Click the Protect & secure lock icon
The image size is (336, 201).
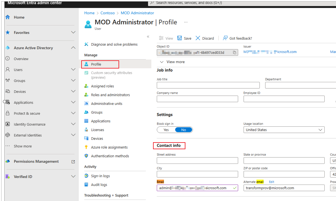pos(8,113)
